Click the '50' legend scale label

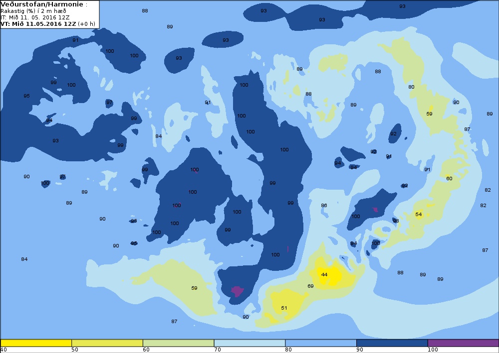pos(75,350)
